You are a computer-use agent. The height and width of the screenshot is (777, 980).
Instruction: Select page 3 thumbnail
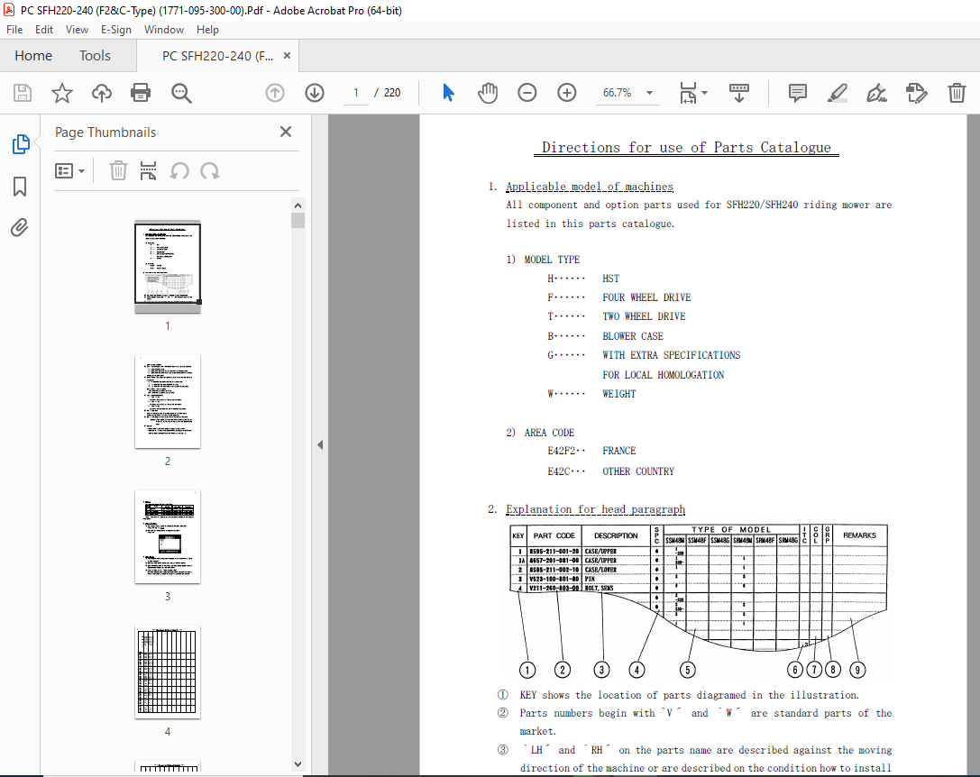[x=168, y=537]
